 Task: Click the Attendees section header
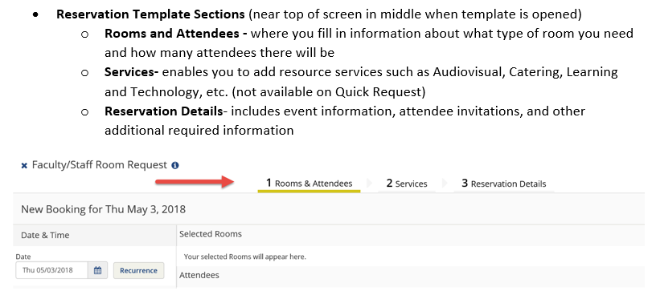[x=199, y=275]
